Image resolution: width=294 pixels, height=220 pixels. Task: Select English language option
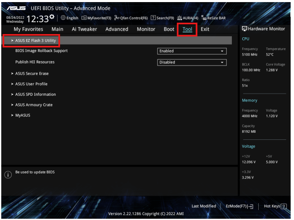point(72,18)
